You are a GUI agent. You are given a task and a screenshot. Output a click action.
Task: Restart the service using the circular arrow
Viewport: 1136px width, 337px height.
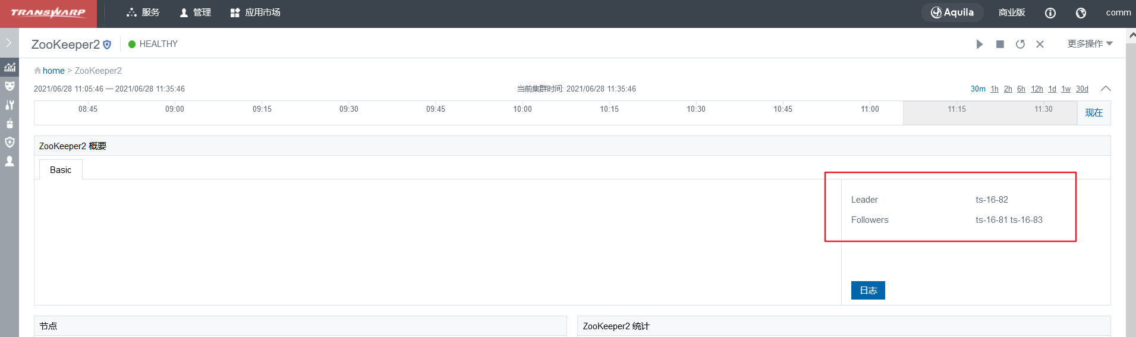coord(1020,45)
